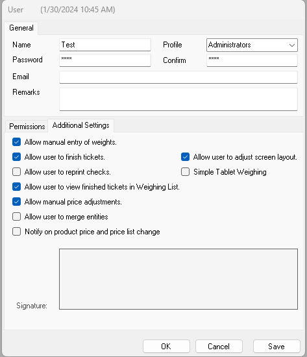Switch to the Permissions tab
Image resolution: width=307 pixels, height=357 pixels.
pos(27,126)
